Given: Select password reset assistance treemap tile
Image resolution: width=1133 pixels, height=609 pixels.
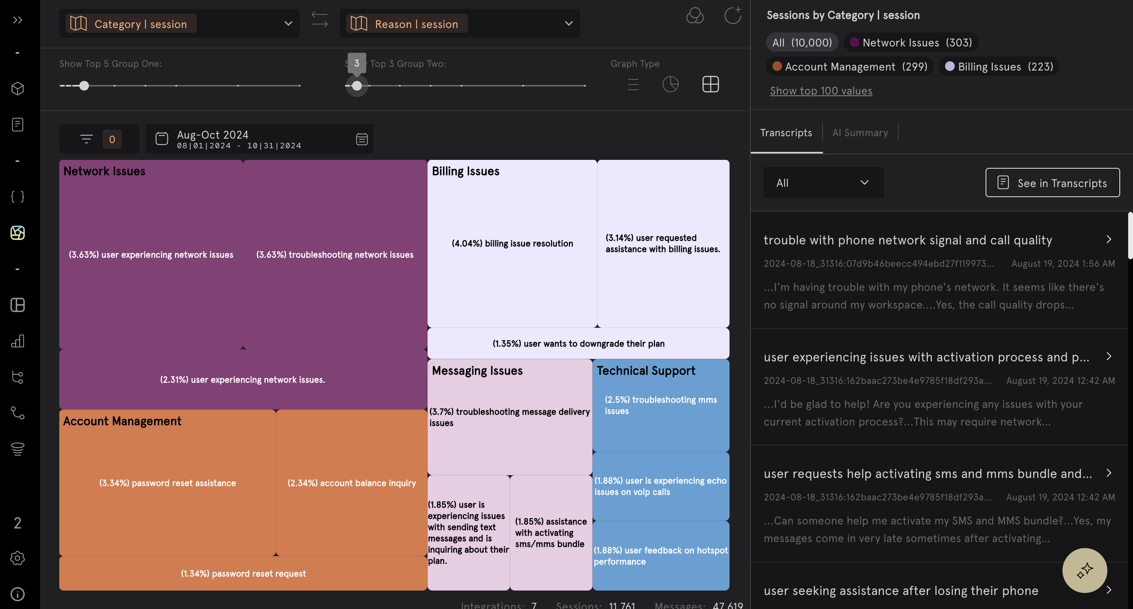Looking at the screenshot, I should coord(167,483).
